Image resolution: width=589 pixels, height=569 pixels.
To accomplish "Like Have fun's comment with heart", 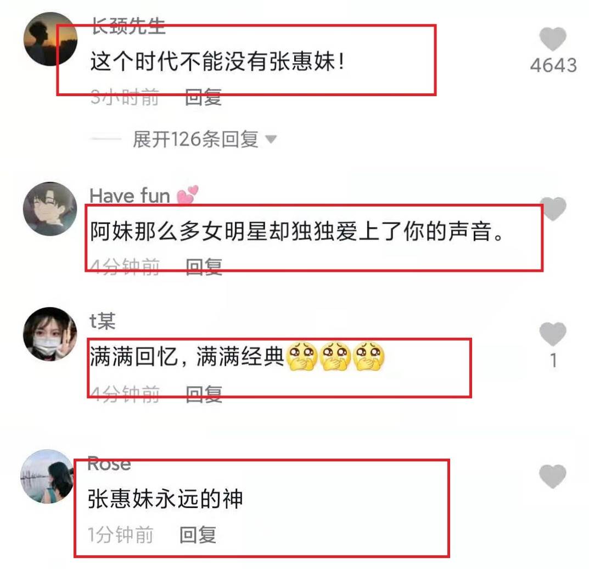I will point(554,209).
